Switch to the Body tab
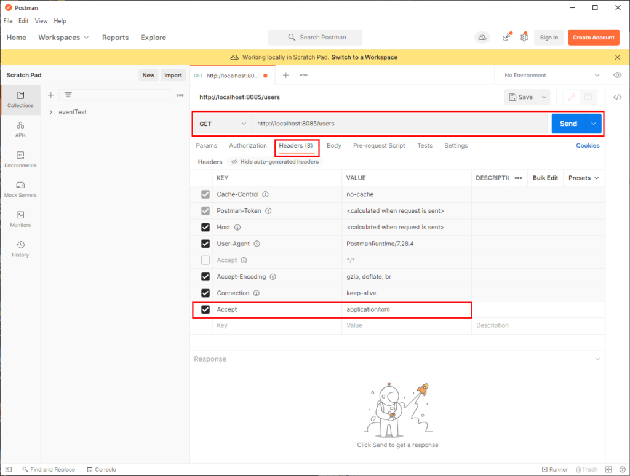 [x=333, y=146]
